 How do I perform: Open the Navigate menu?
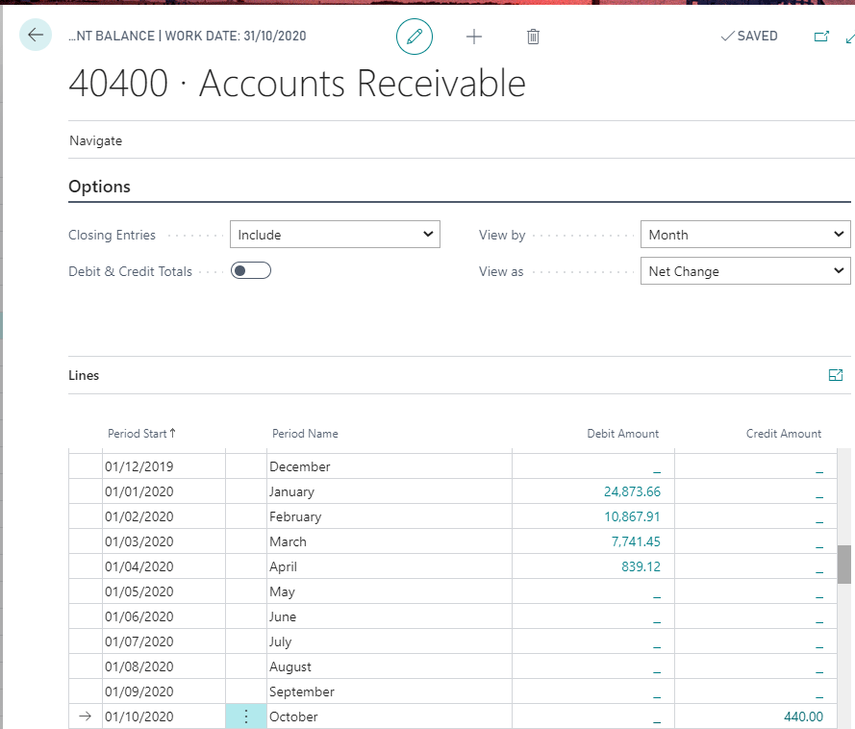click(x=96, y=140)
